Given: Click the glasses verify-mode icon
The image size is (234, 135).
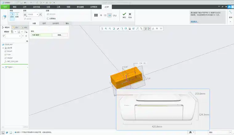Looking at the screenshot, I should pos(115,15).
